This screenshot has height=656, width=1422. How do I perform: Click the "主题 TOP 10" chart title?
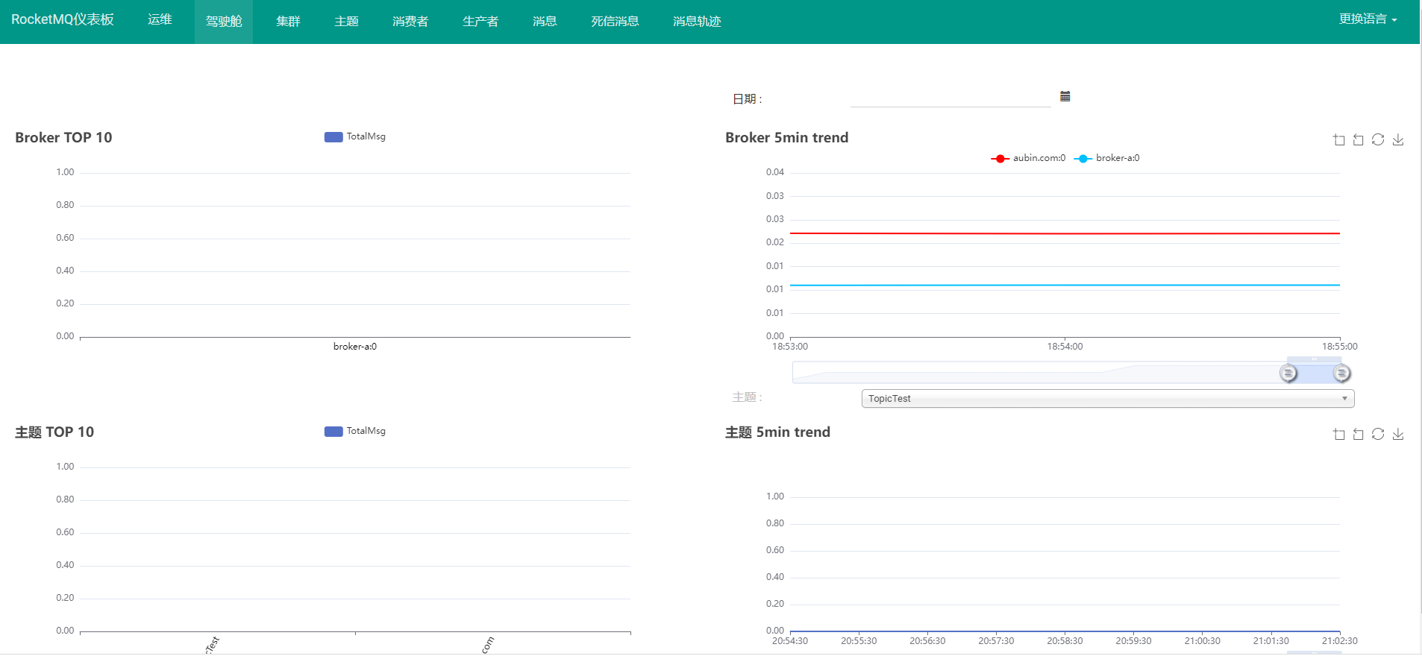pos(54,432)
